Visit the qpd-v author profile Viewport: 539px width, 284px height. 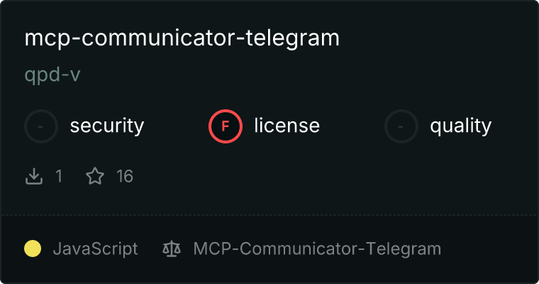pos(52,75)
